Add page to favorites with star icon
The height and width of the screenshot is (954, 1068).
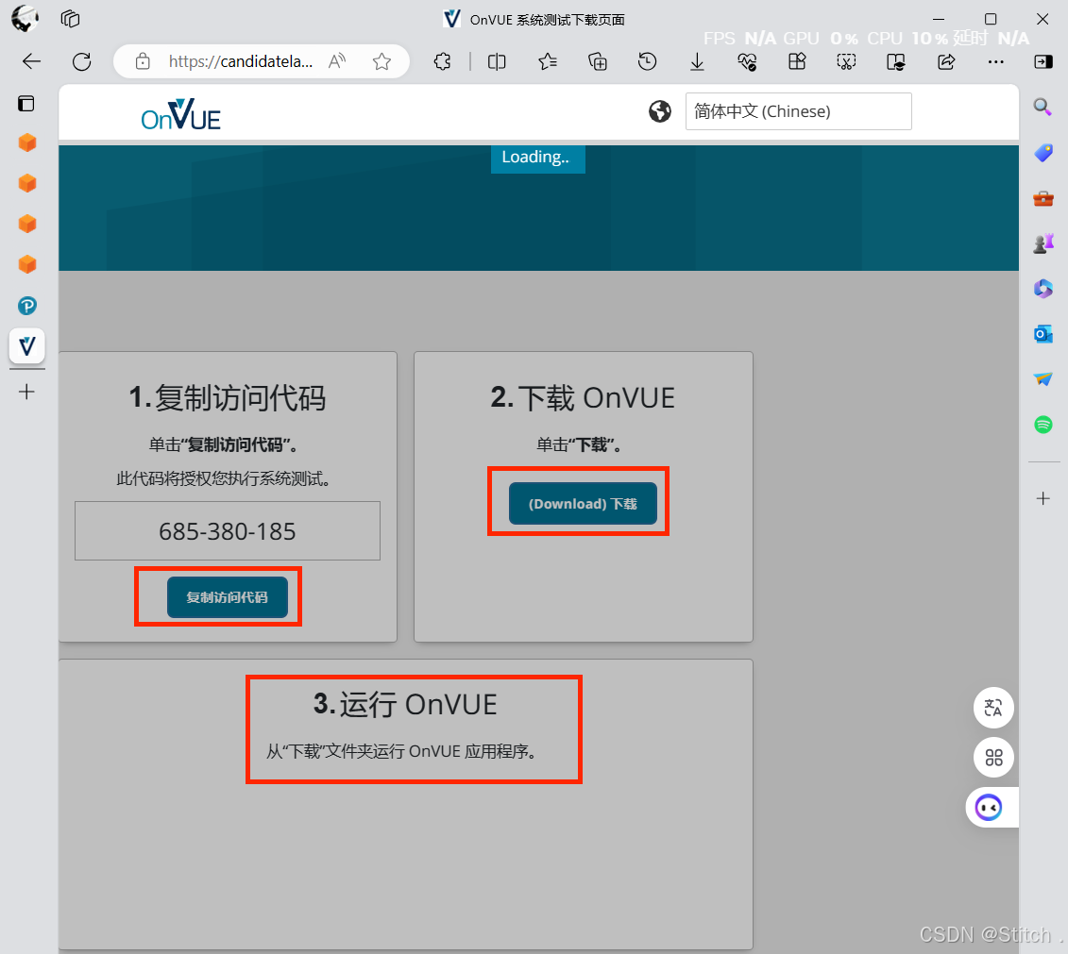coord(382,62)
